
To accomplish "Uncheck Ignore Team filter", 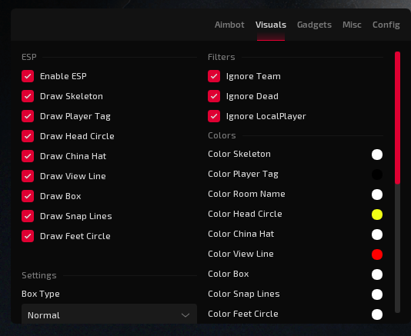I will point(214,76).
